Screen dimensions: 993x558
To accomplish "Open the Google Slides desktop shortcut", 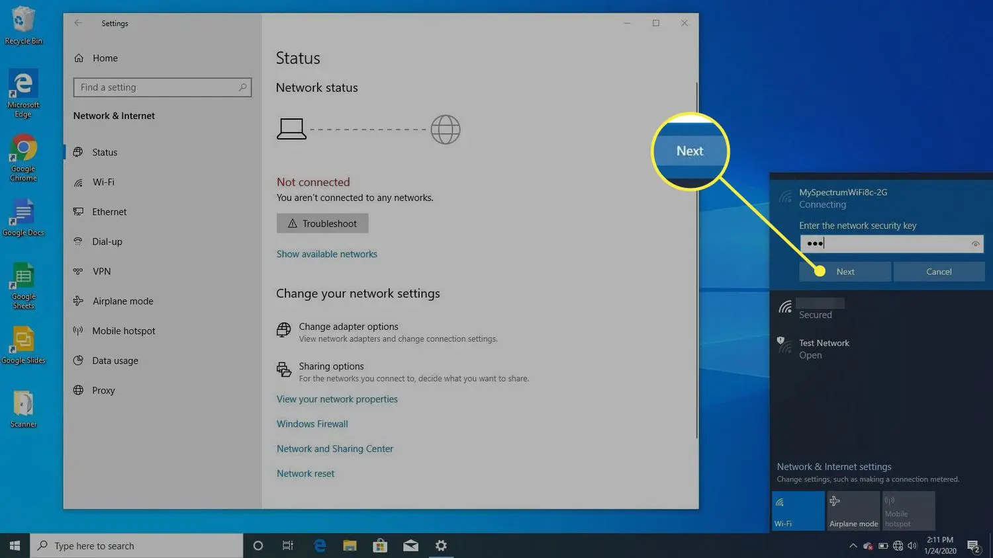I will [x=23, y=346].
